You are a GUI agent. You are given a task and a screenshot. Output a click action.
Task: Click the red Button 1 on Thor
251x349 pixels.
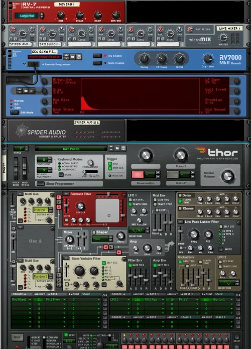click(138, 175)
